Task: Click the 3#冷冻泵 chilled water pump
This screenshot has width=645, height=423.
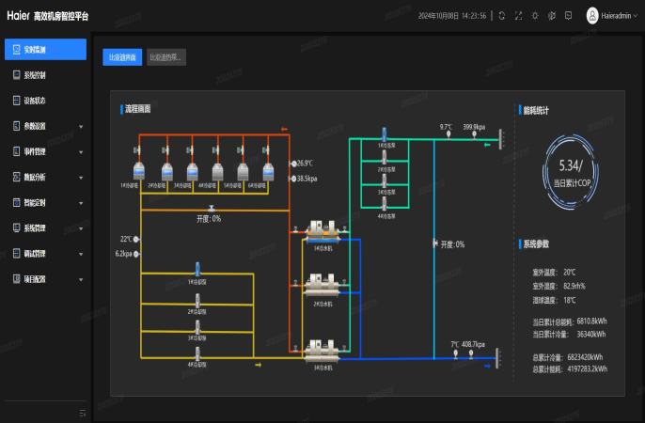Action: click(385, 180)
